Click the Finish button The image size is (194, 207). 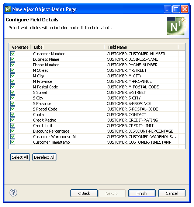pyautogui.click(x=142, y=193)
